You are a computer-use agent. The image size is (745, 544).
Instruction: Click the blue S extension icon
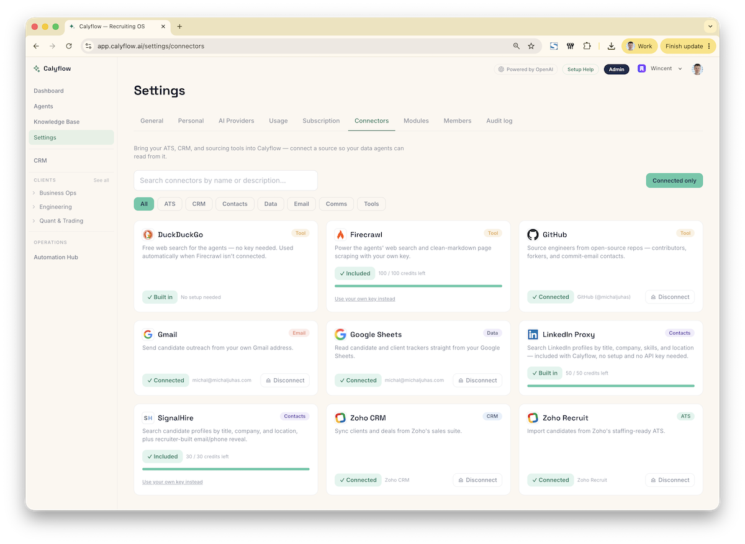coord(554,46)
